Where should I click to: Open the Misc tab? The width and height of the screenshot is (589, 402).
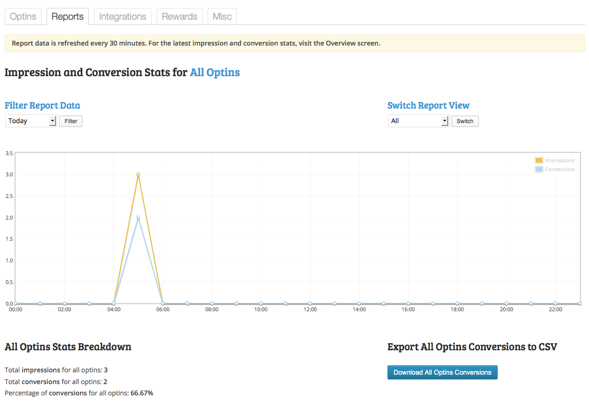(x=222, y=16)
